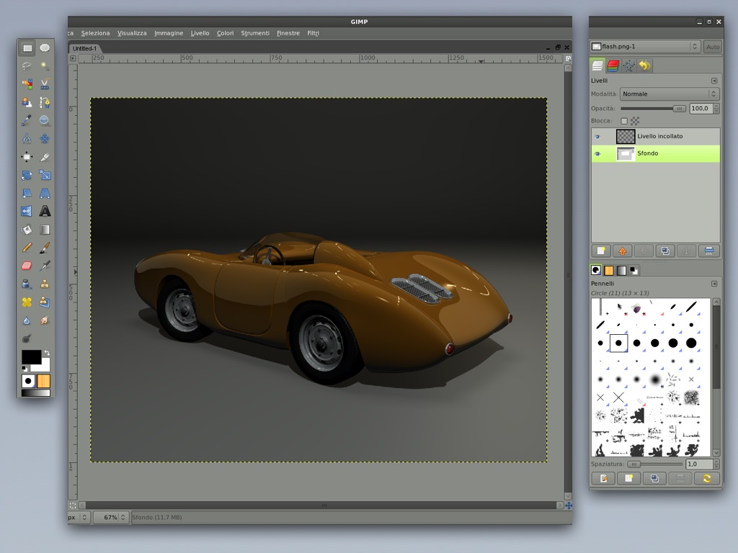Open the Filtri menu

pos(313,33)
